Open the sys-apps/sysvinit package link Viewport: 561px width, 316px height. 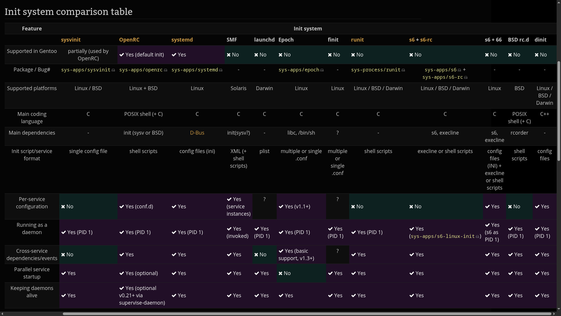coord(86,70)
